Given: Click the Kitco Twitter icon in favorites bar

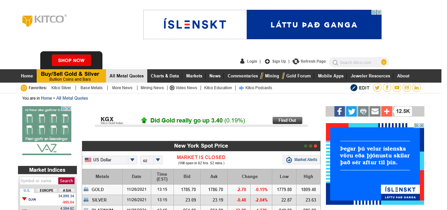Looking at the screenshot, I should click(377, 88).
